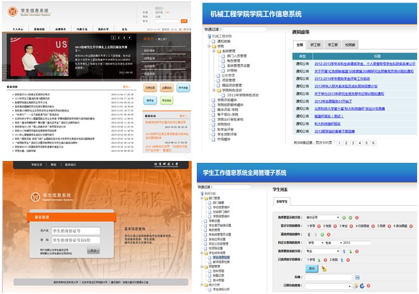This screenshot has width=419, height=294.
Task: Click the 学院 folder icon in the tree
Action: point(215,46)
